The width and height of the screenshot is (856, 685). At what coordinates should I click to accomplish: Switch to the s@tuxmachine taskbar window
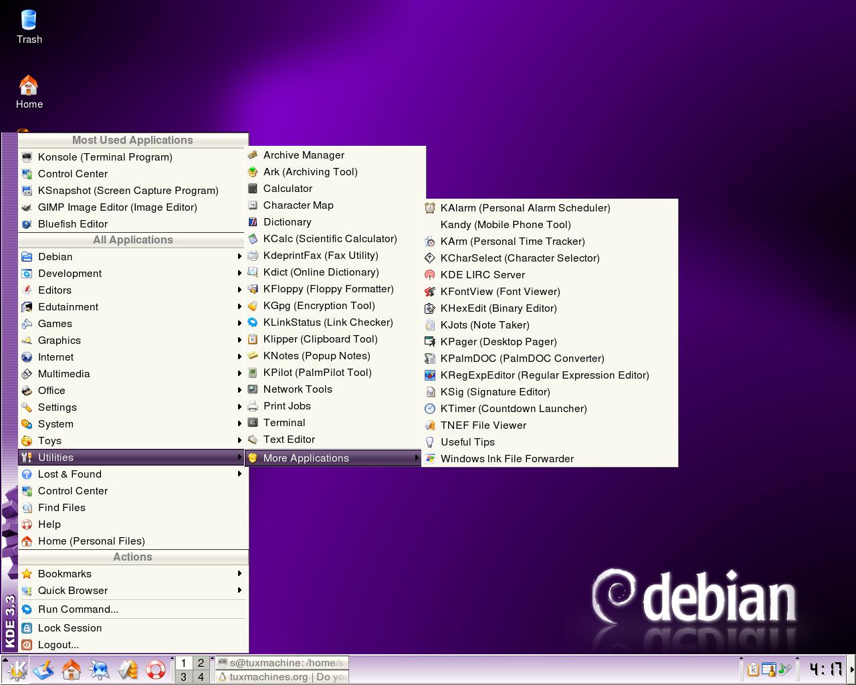coord(282,663)
